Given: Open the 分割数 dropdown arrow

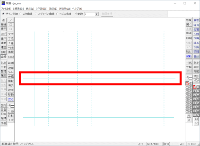Looking at the screenshot, I should coord(97,14).
